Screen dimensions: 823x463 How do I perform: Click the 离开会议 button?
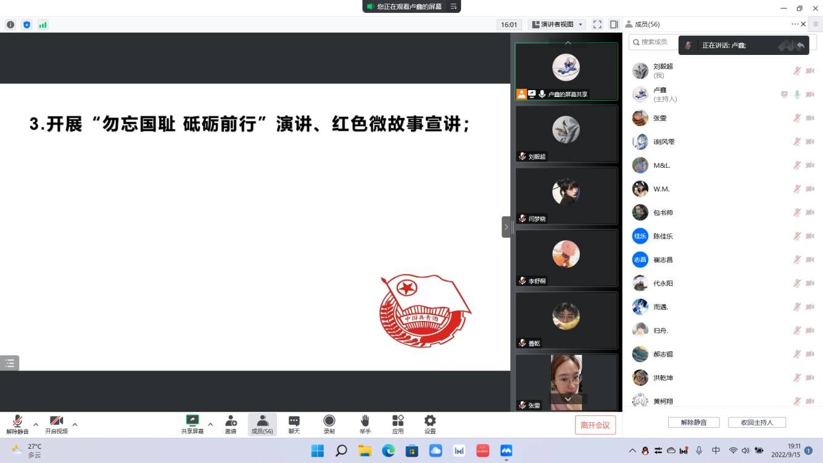pyautogui.click(x=595, y=425)
